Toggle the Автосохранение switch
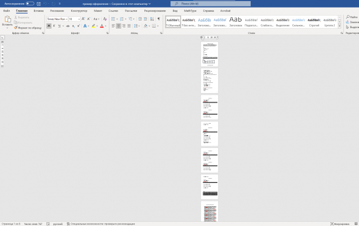 30,3
